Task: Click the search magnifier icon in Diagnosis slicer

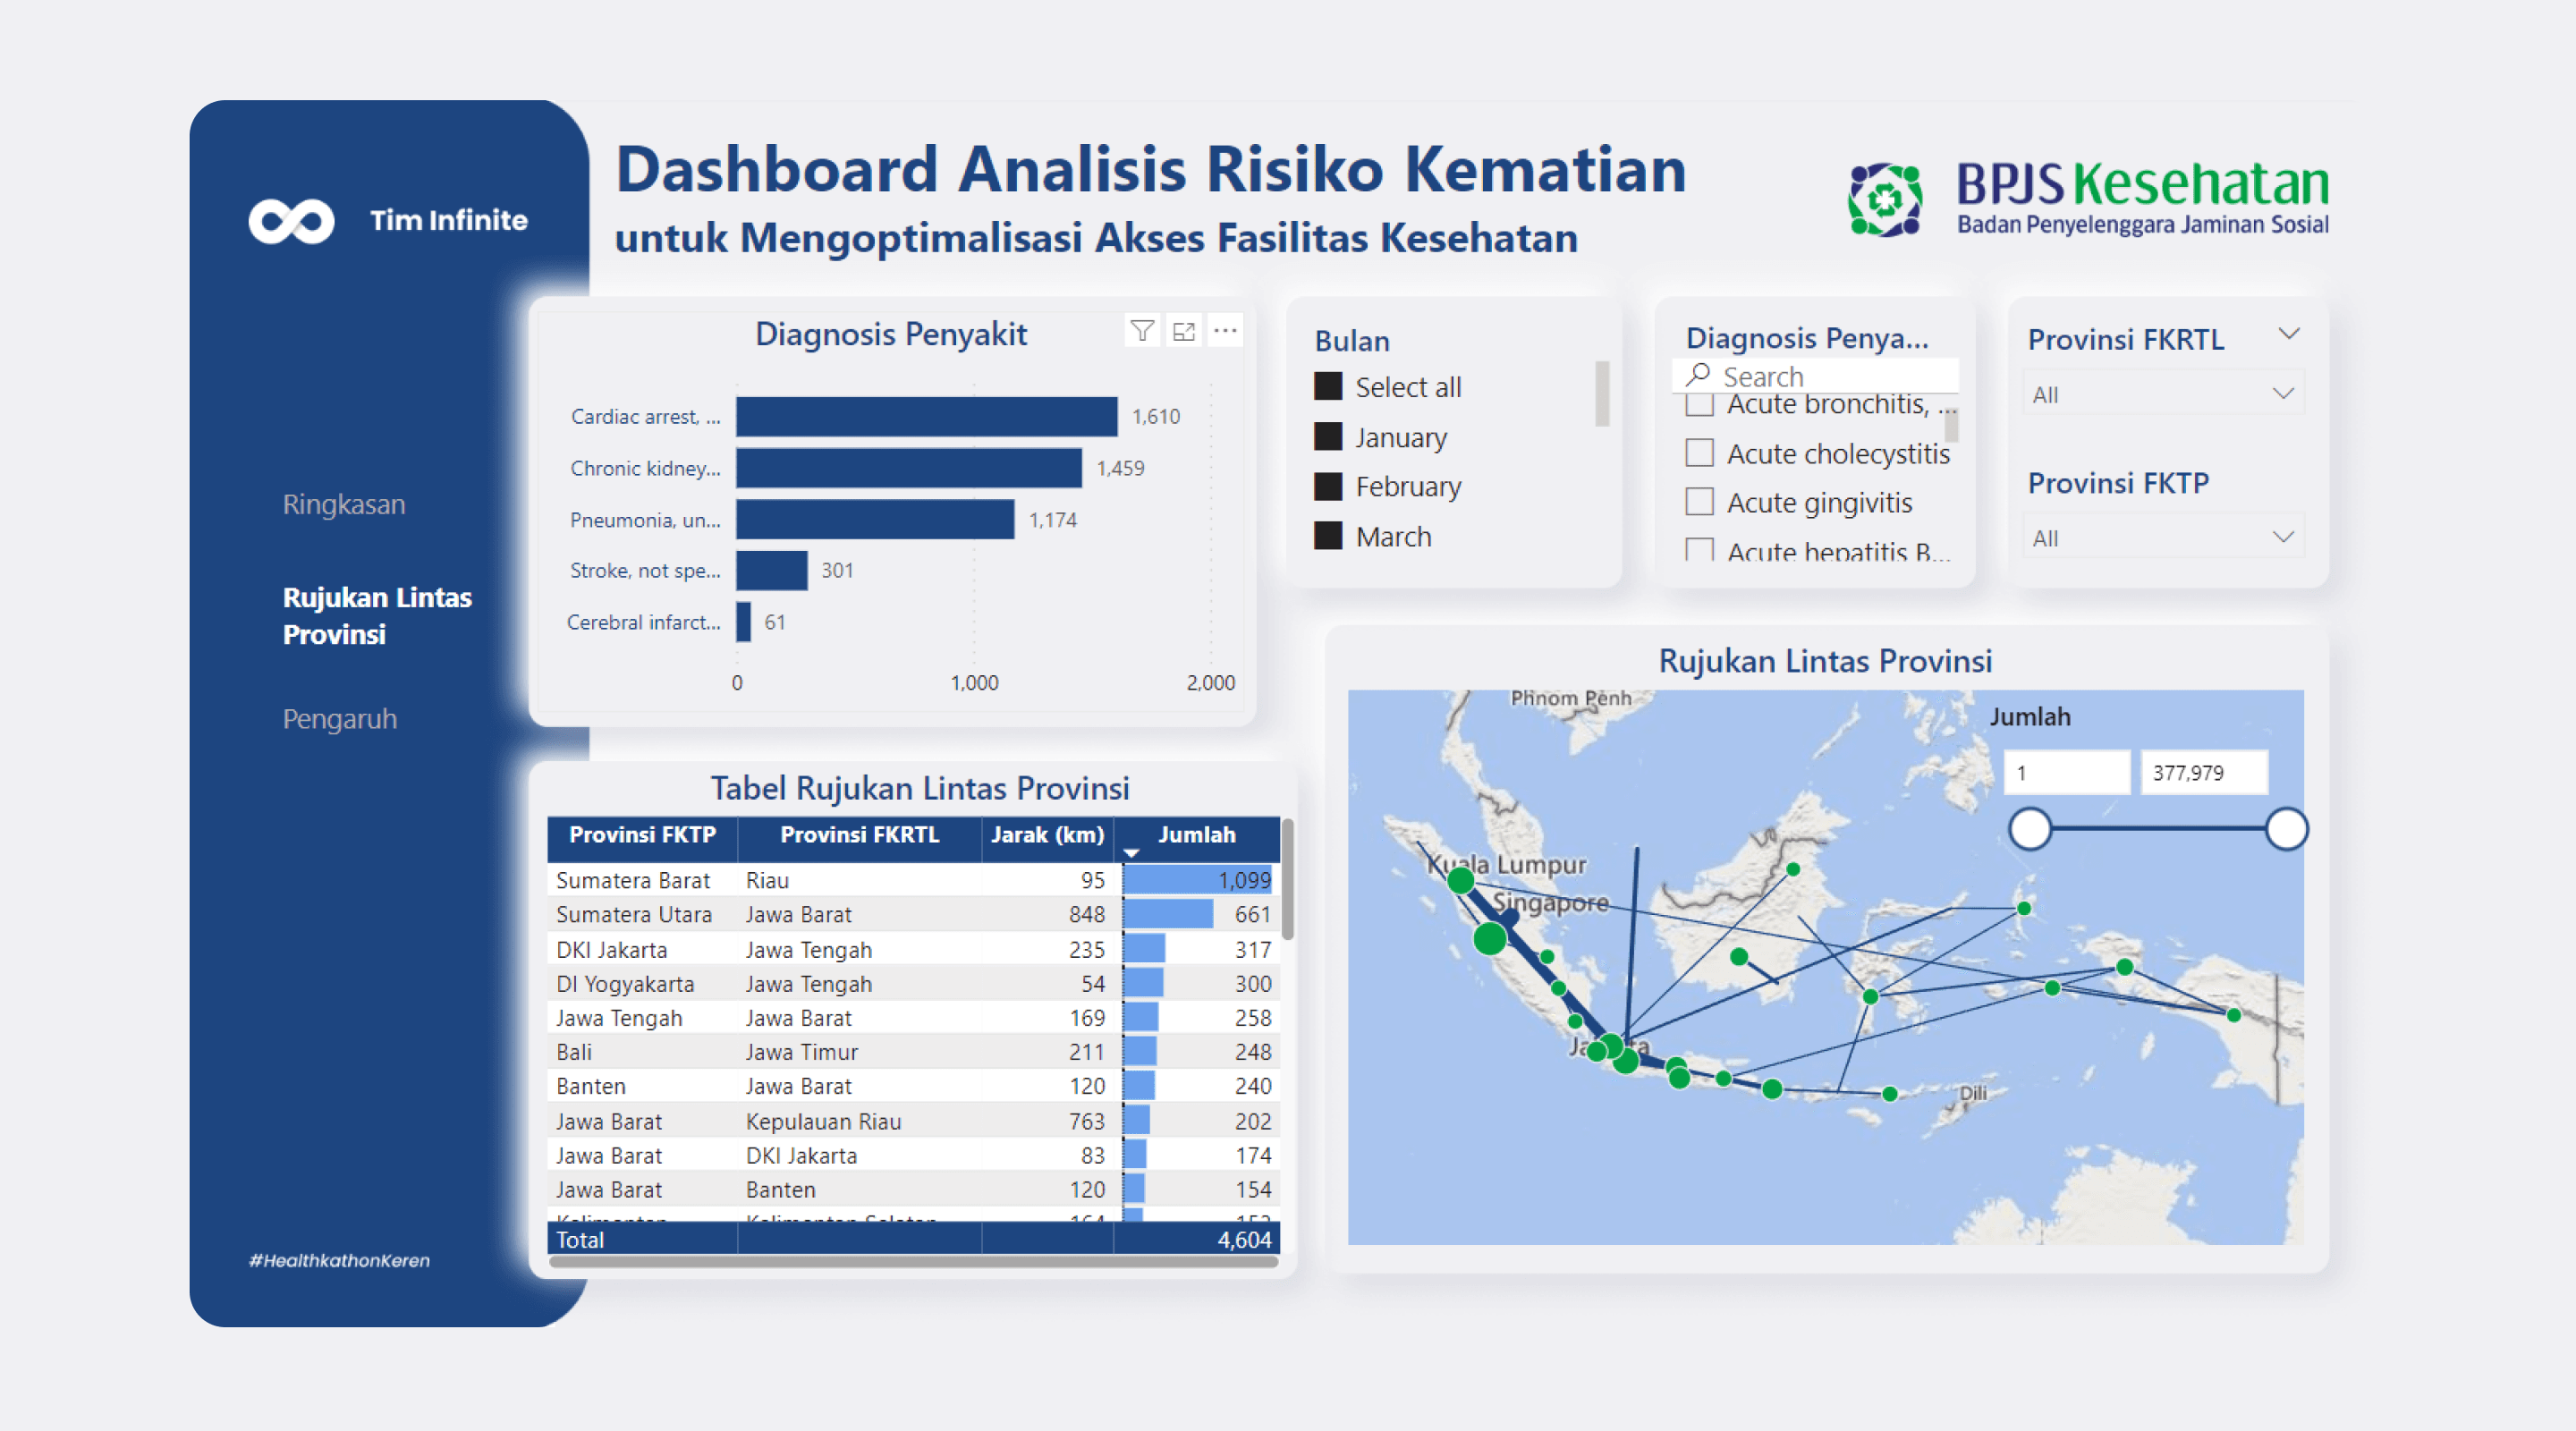Action: pyautogui.click(x=1697, y=375)
